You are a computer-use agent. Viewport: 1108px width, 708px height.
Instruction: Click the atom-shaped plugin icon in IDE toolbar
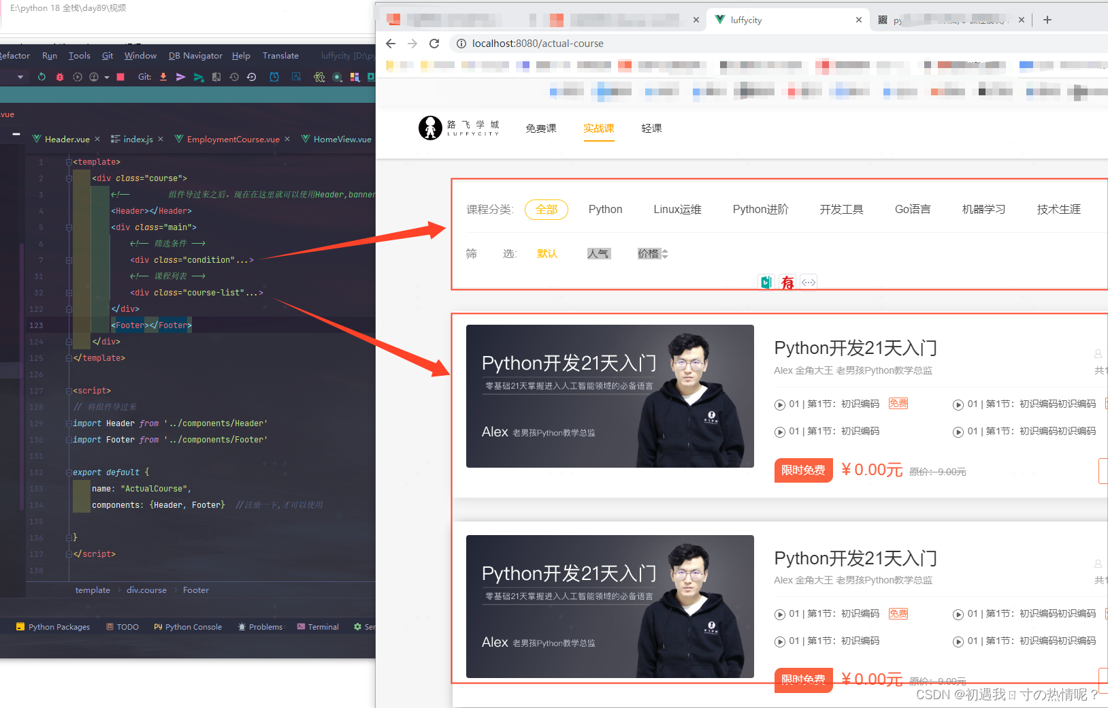[319, 77]
